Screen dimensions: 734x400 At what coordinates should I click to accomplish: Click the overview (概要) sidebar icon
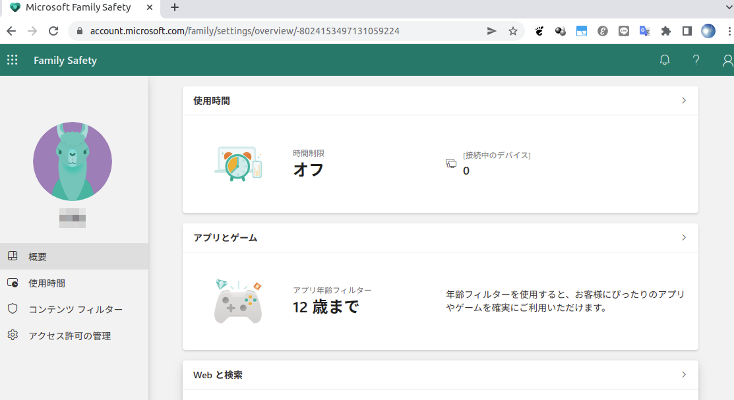pos(13,256)
